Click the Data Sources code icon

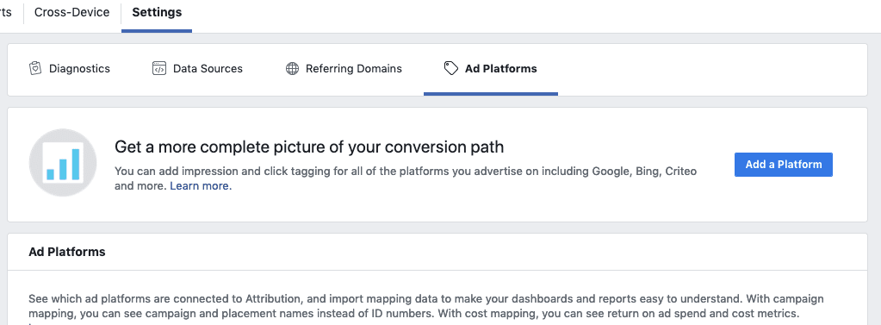[x=159, y=69]
